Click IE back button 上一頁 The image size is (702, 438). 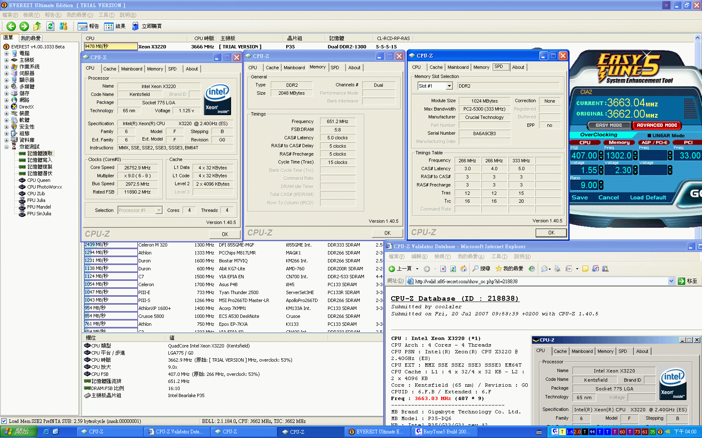click(x=401, y=269)
